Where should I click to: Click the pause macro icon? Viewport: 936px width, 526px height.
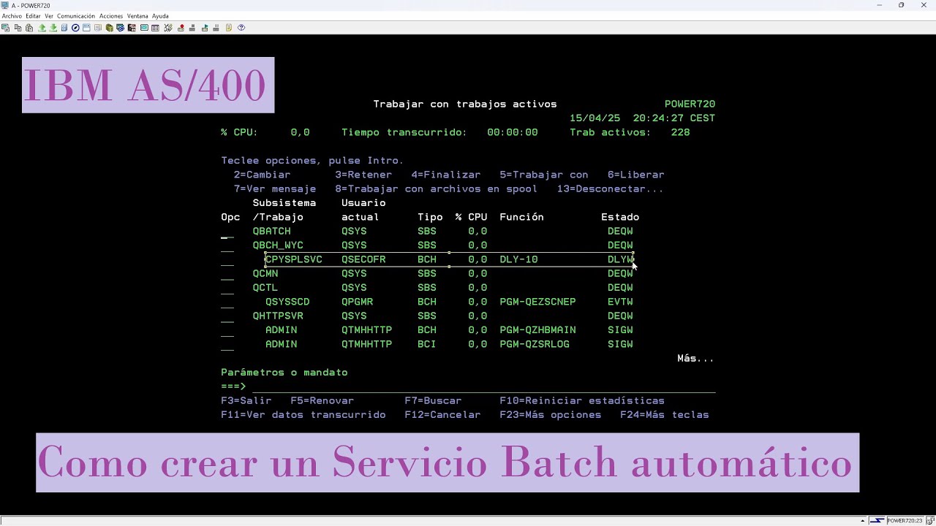coord(216,28)
